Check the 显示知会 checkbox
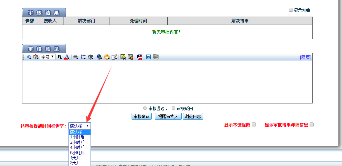The image size is (342, 166). pos(291,10)
